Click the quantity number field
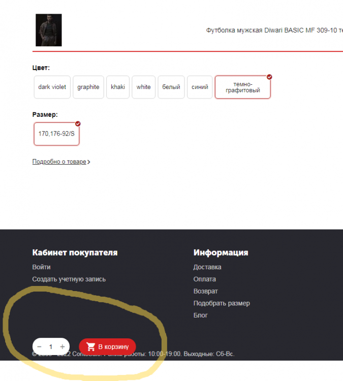Viewport: 343px width, 381px height. tap(51, 346)
